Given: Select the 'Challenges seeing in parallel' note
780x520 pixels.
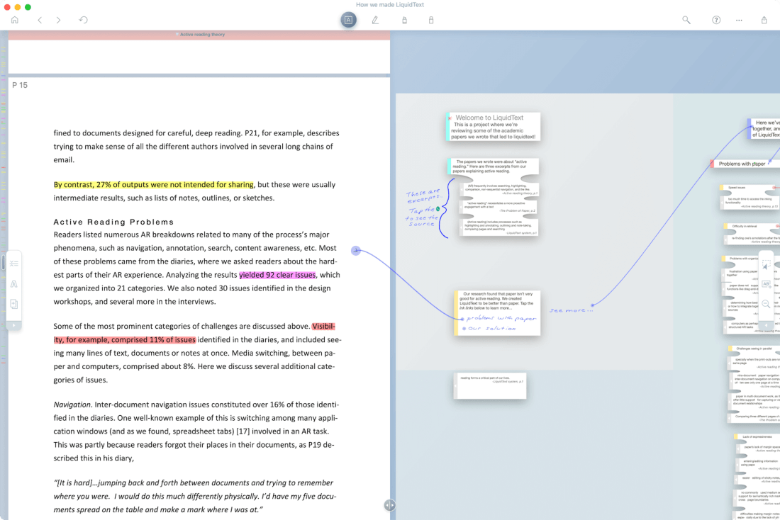Looking at the screenshot, I should pyautogui.click(x=754, y=349).
